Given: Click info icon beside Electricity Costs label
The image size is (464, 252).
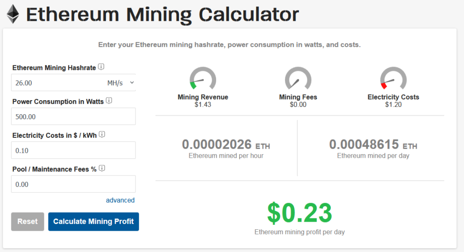Looking at the screenshot, I should coord(102,134).
